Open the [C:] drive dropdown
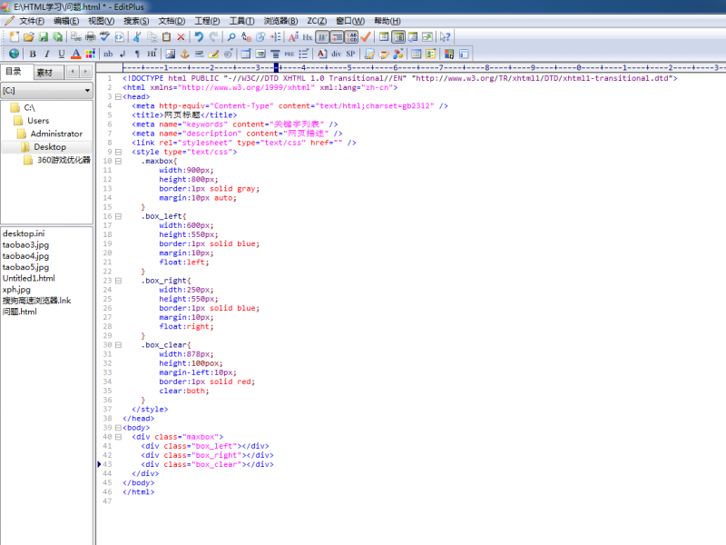 pyautogui.click(x=88, y=91)
